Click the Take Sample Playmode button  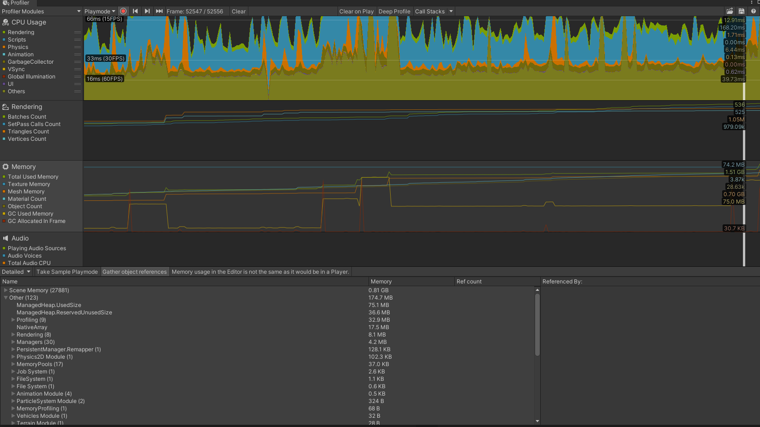(67, 271)
